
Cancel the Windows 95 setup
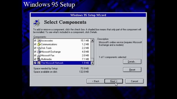(134, 81)
